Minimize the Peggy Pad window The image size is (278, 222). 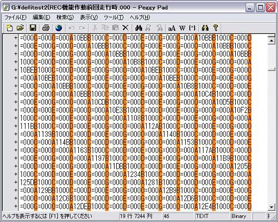[x=250, y=8]
